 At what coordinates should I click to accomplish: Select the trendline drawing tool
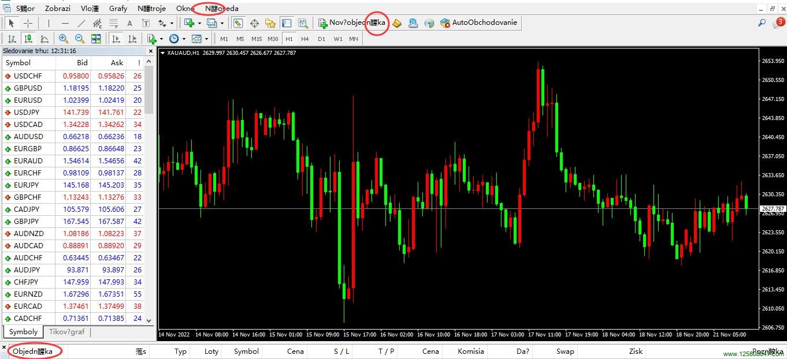(81, 23)
